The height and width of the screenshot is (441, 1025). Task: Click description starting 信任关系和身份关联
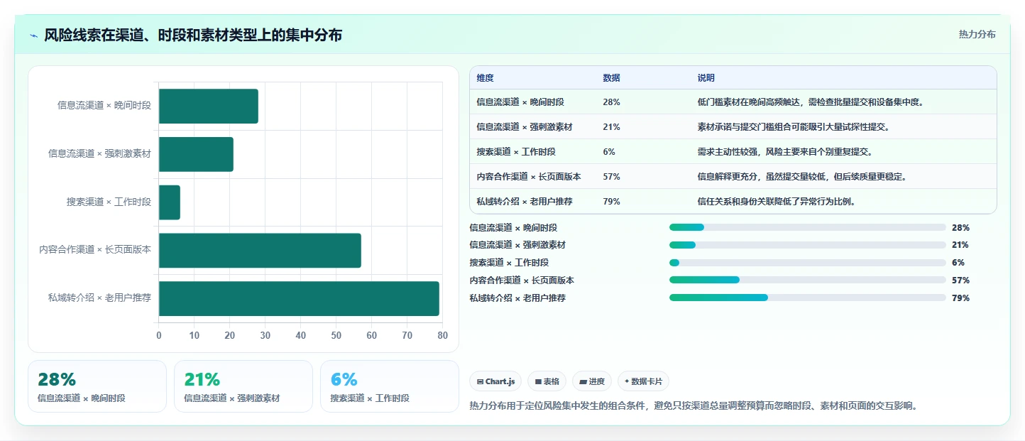pyautogui.click(x=777, y=202)
